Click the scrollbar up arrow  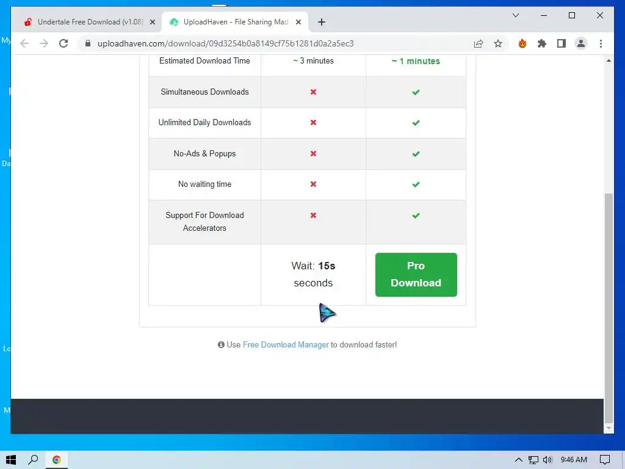point(609,60)
